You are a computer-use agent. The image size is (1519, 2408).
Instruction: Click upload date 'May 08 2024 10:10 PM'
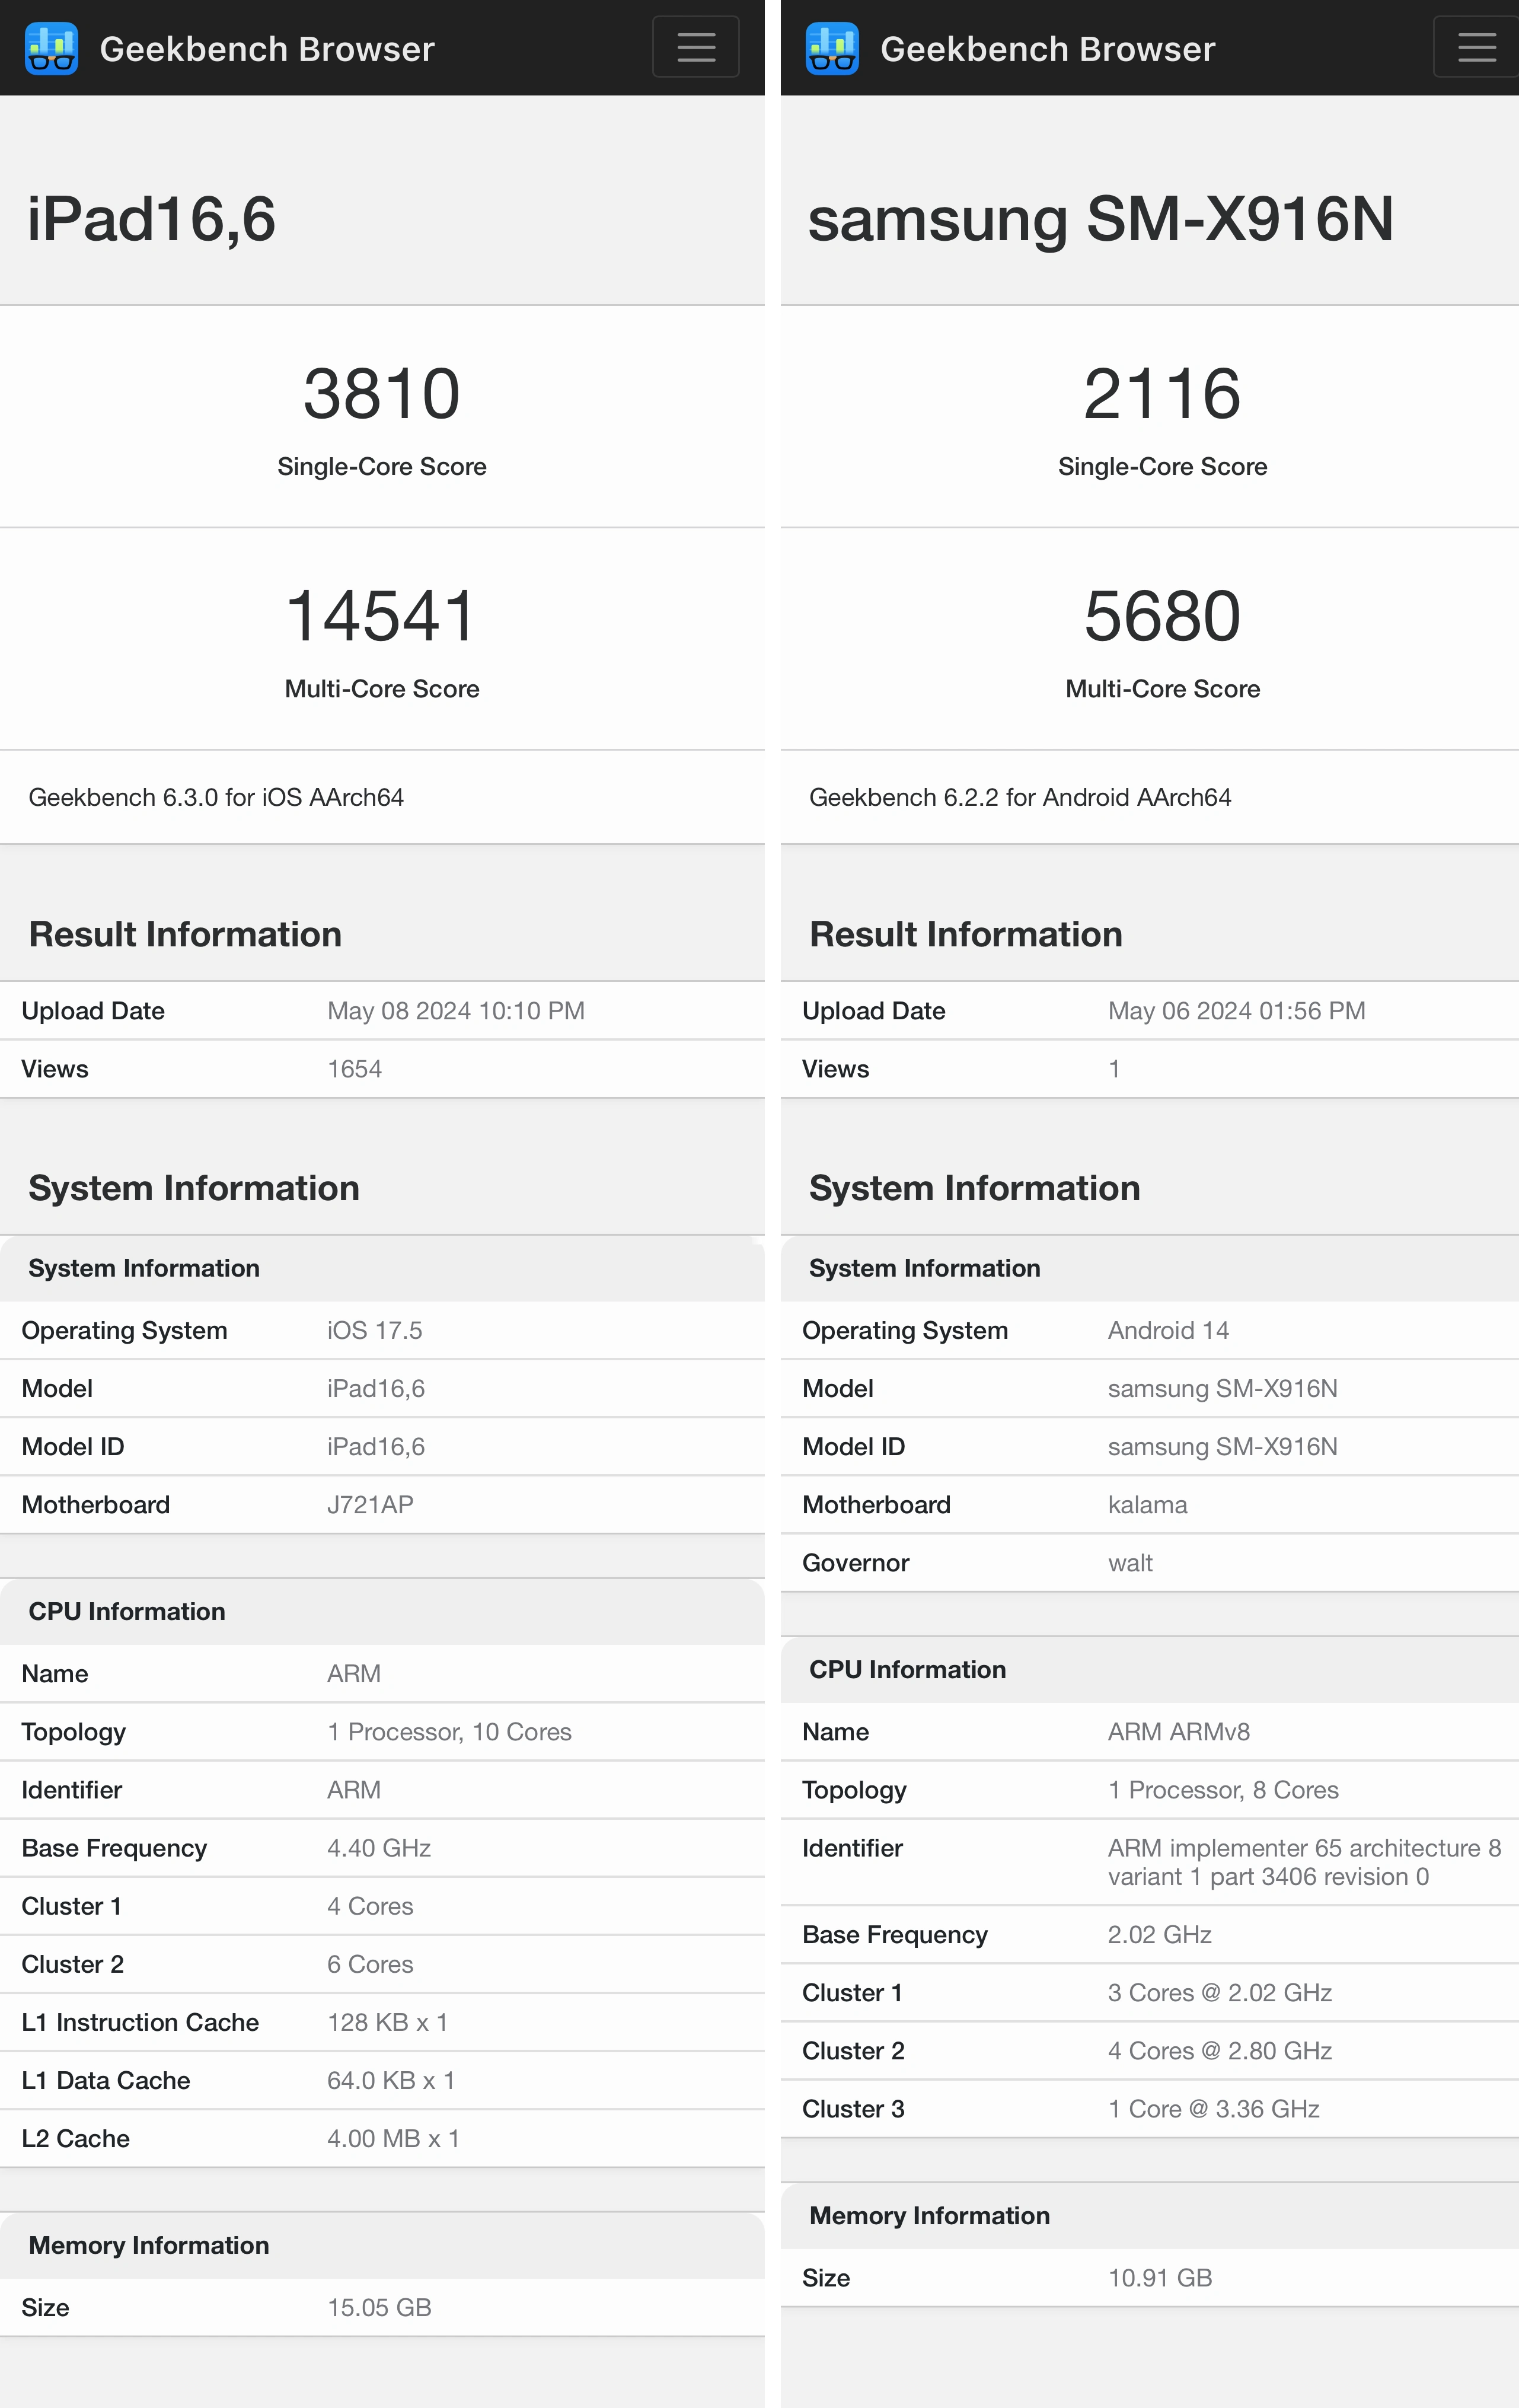pyautogui.click(x=456, y=1011)
